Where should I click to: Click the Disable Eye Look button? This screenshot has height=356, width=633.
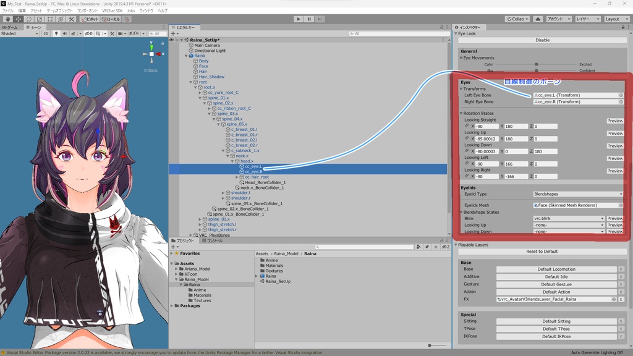[542, 40]
